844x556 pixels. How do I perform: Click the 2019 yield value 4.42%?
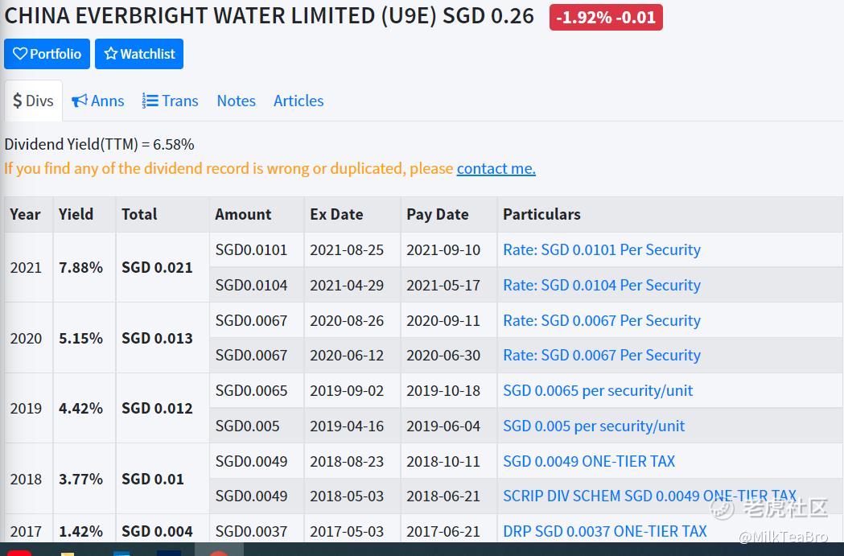(x=80, y=408)
